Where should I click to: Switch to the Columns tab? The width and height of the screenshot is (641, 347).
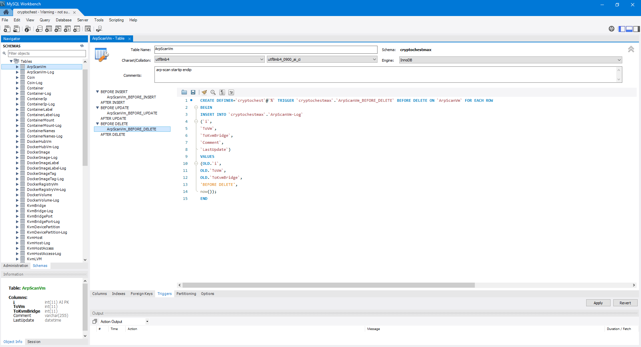click(100, 294)
